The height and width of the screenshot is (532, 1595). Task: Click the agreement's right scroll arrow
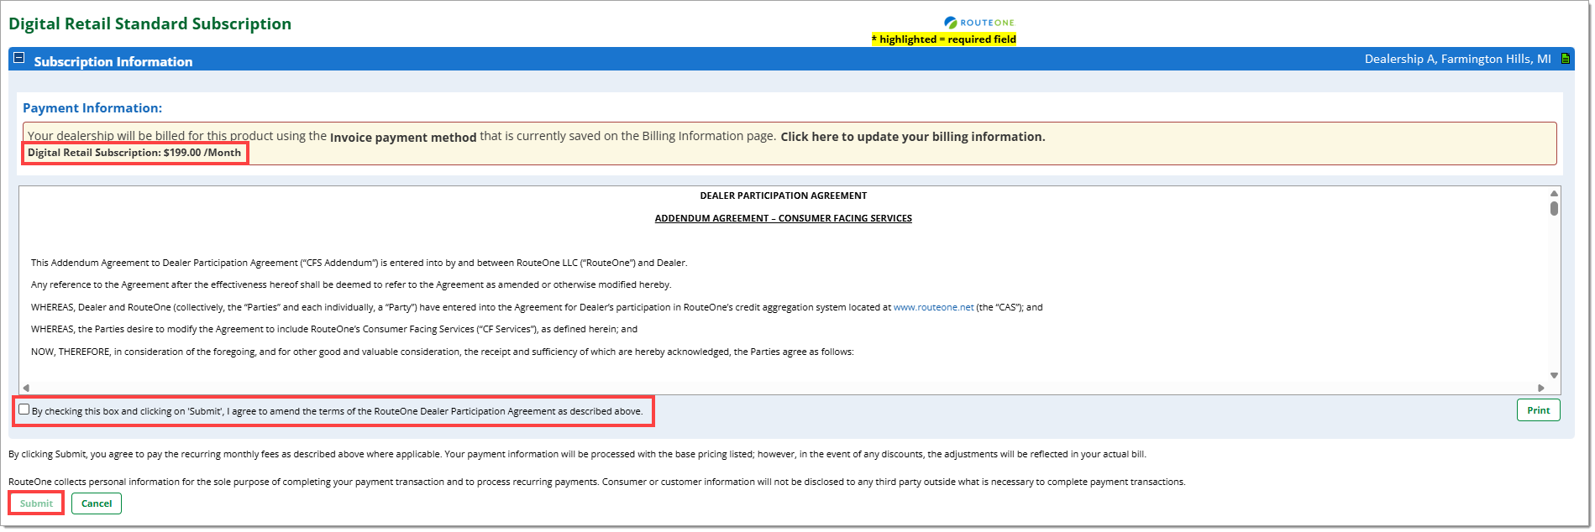click(x=1540, y=388)
